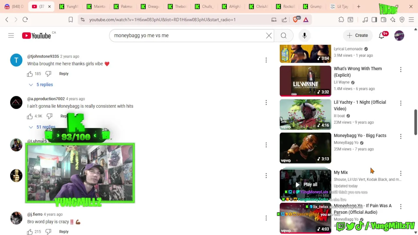Viewport: 418px width, 235px height.
Task: Open Lil Yachty 1 Night thumbnail
Action: point(305,115)
